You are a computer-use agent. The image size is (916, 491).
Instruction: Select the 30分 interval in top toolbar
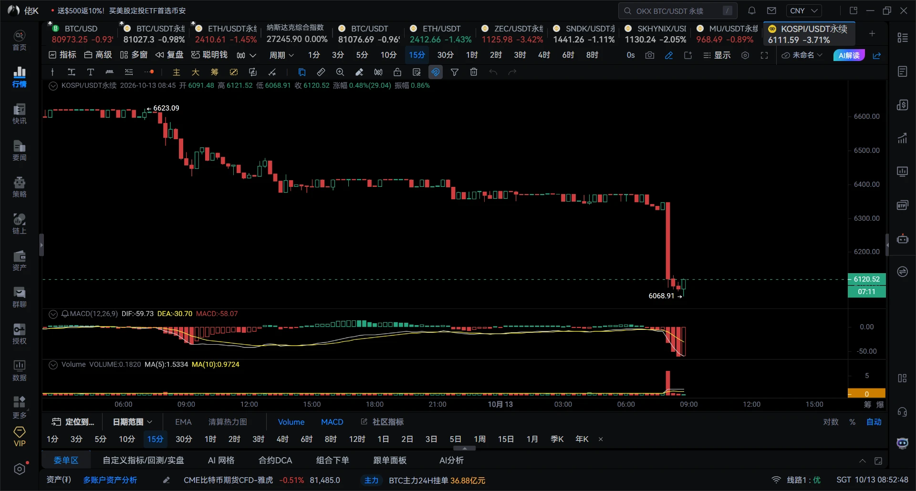[x=445, y=55]
